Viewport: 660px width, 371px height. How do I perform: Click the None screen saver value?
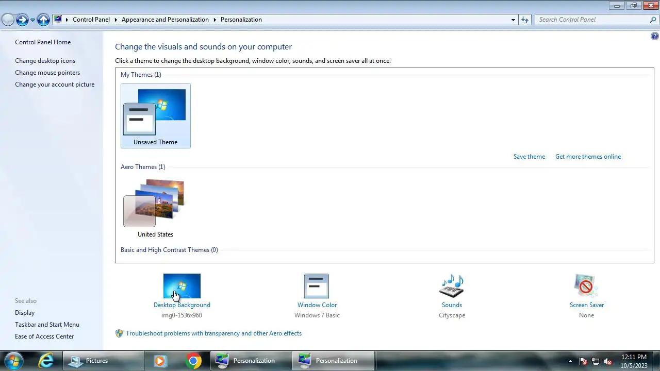pos(586,315)
